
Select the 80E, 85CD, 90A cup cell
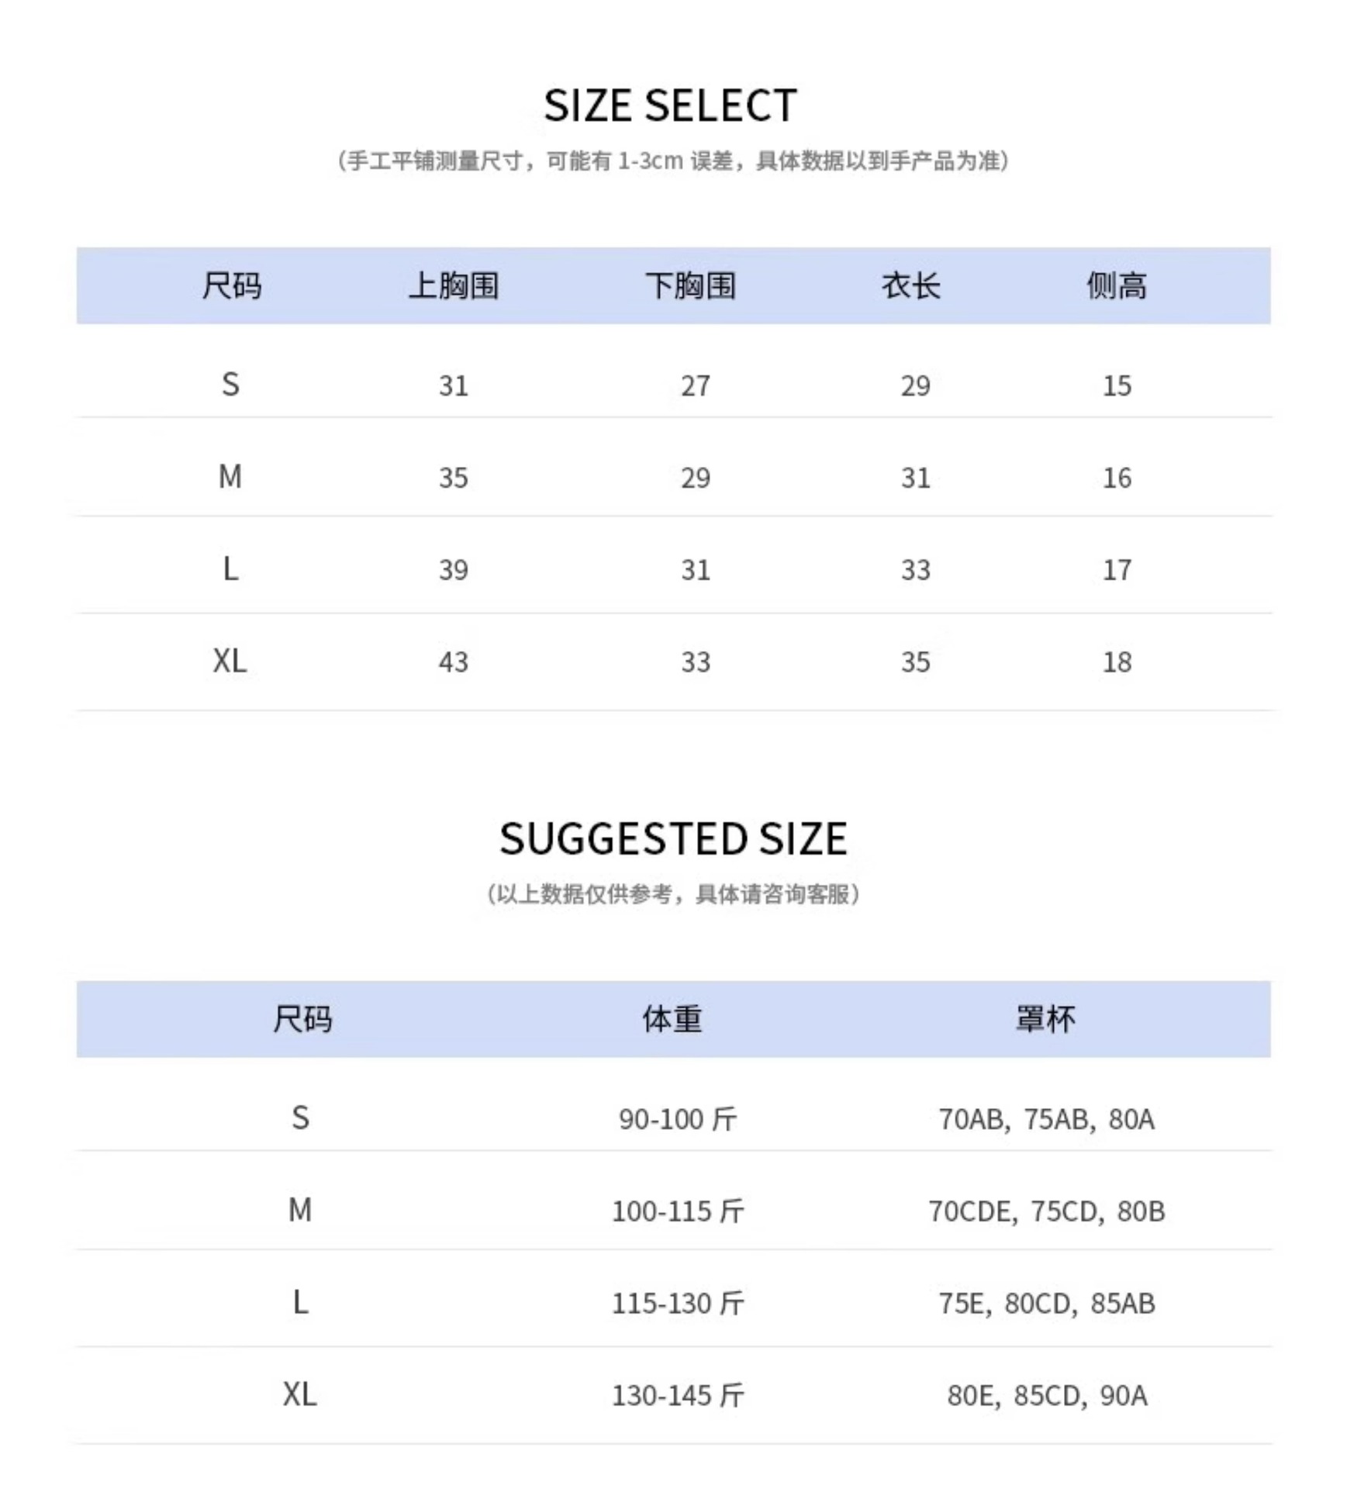coord(1046,1395)
